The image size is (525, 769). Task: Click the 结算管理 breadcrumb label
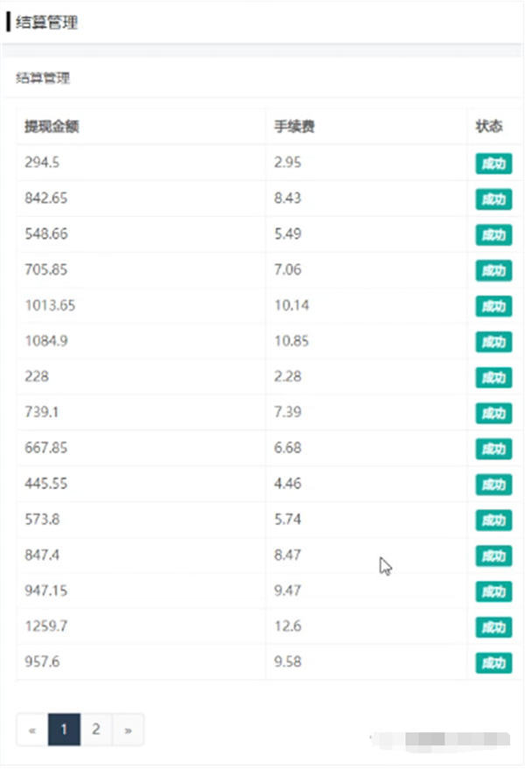pos(43,78)
